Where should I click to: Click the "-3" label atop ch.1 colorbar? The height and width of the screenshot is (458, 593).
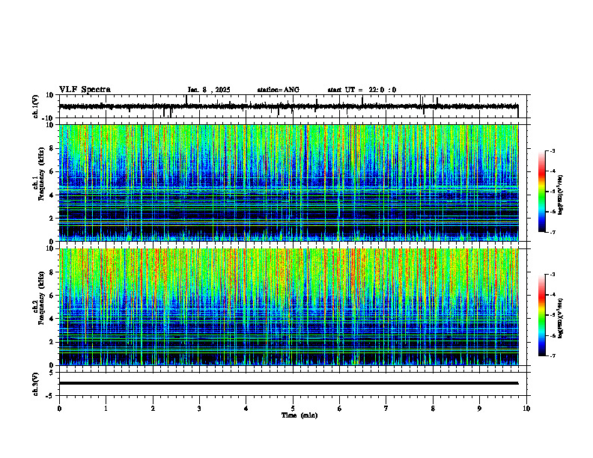(x=552, y=150)
